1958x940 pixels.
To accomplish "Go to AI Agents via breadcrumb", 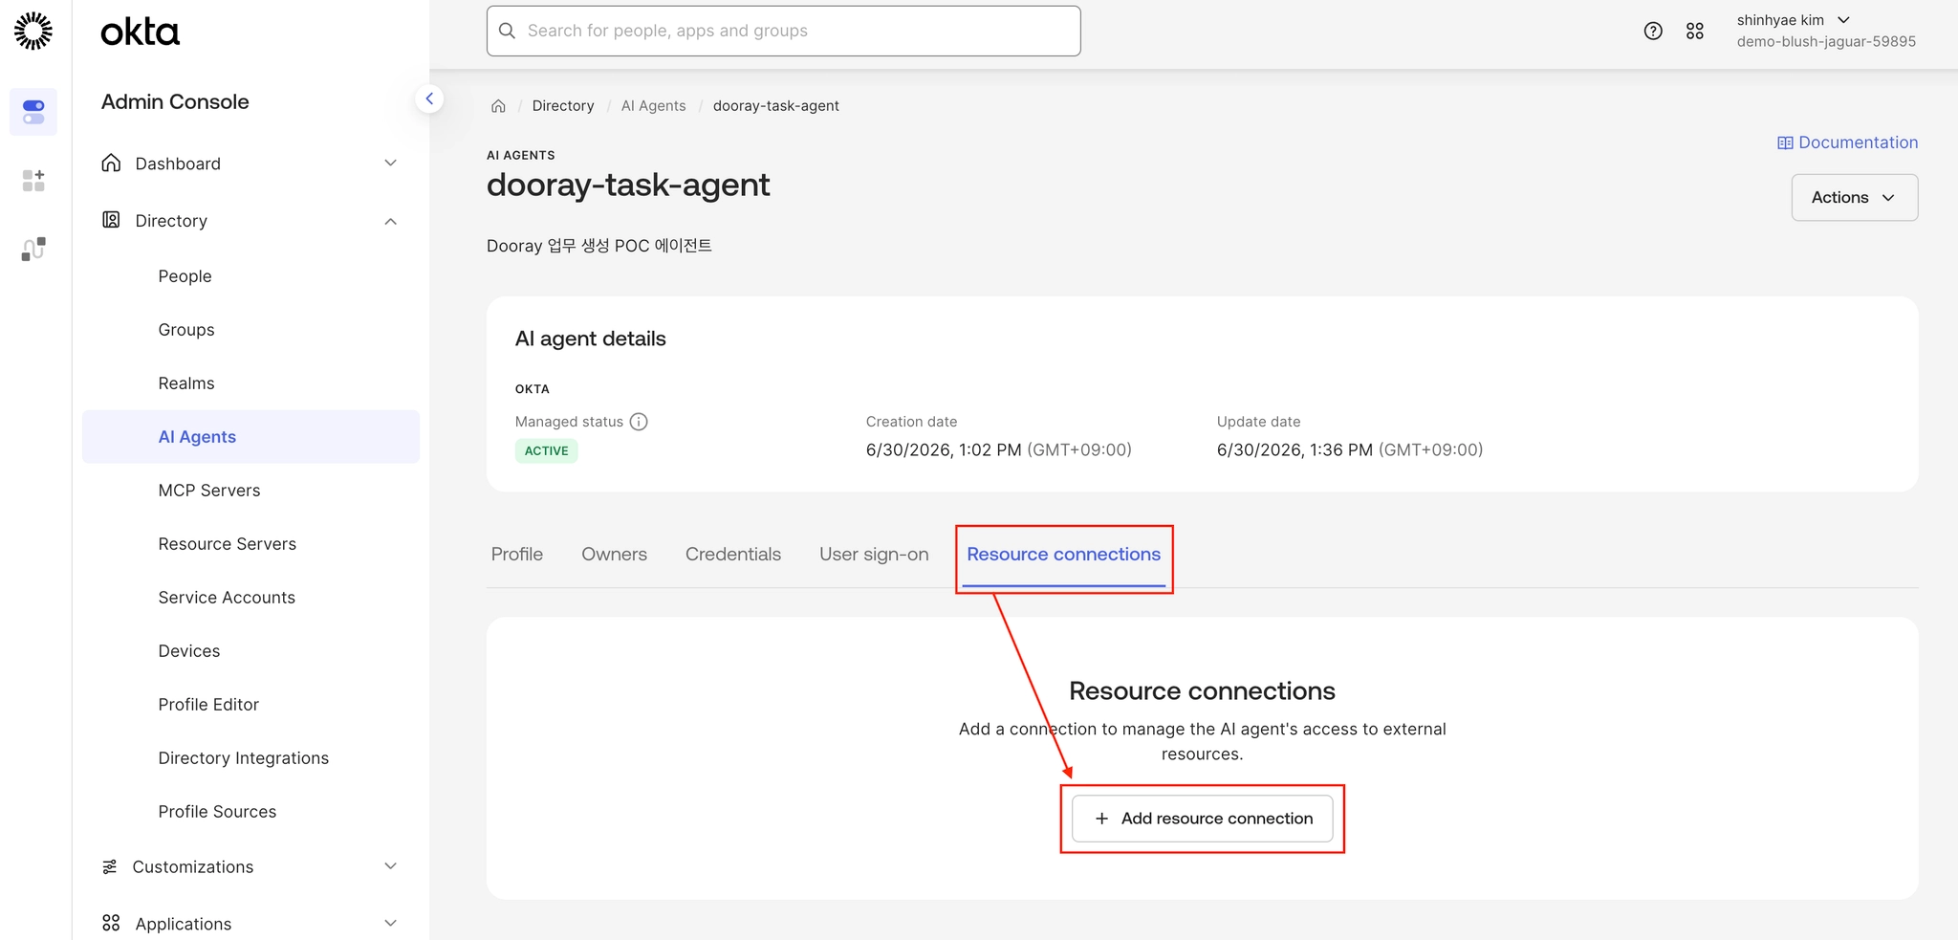I will point(653,106).
